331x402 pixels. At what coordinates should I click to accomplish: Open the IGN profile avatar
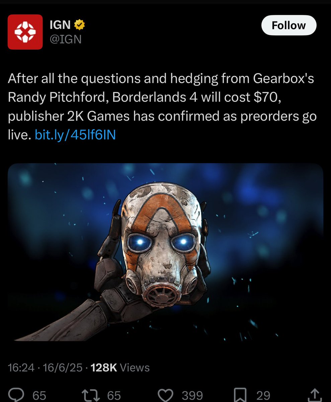click(x=25, y=32)
